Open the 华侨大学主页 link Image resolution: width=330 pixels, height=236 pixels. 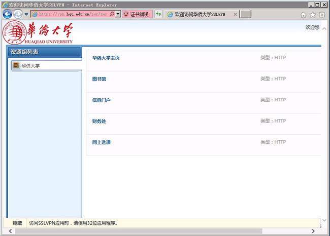tap(106, 58)
